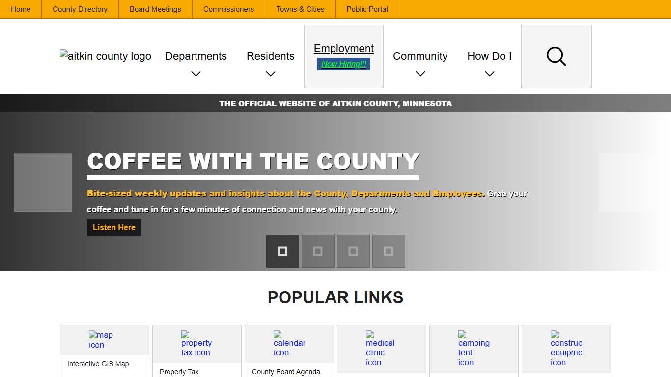Click the previous slide box on banner

(43, 183)
